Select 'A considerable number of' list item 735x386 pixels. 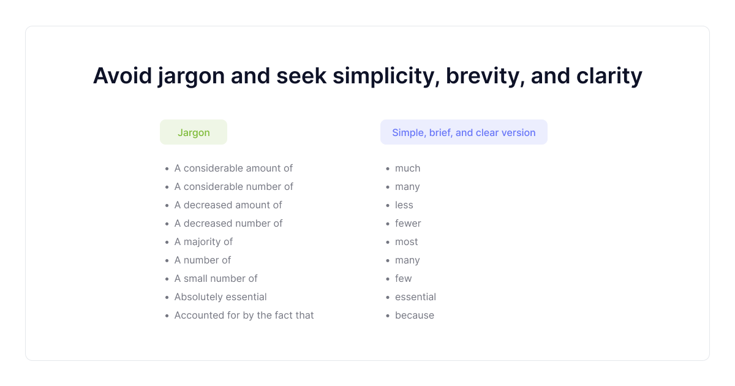pyautogui.click(x=233, y=186)
